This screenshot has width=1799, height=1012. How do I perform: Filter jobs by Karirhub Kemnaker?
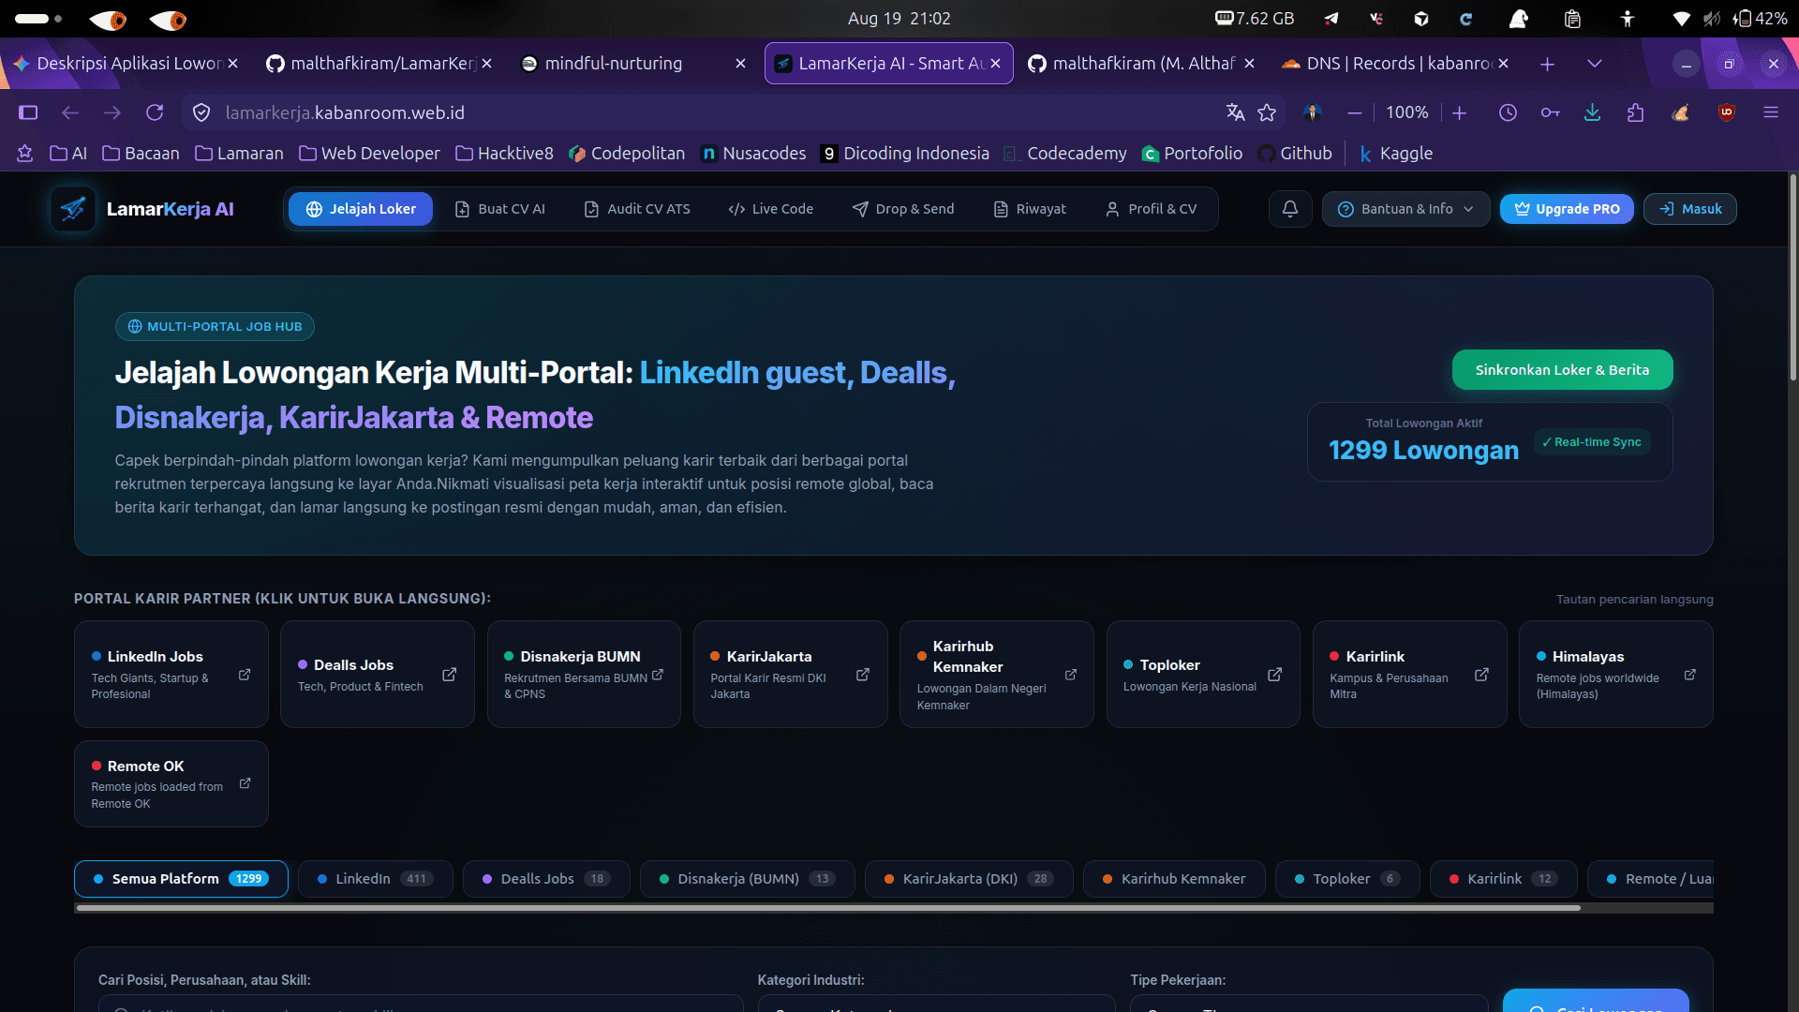click(1174, 879)
